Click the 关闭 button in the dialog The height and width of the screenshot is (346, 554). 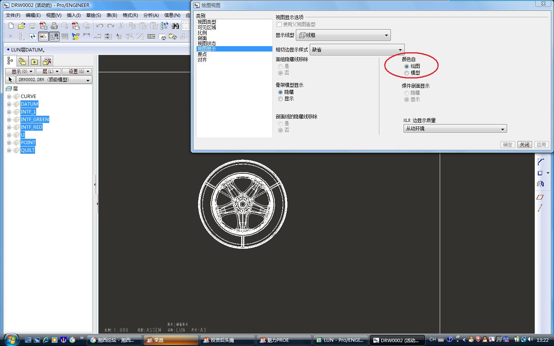524,145
